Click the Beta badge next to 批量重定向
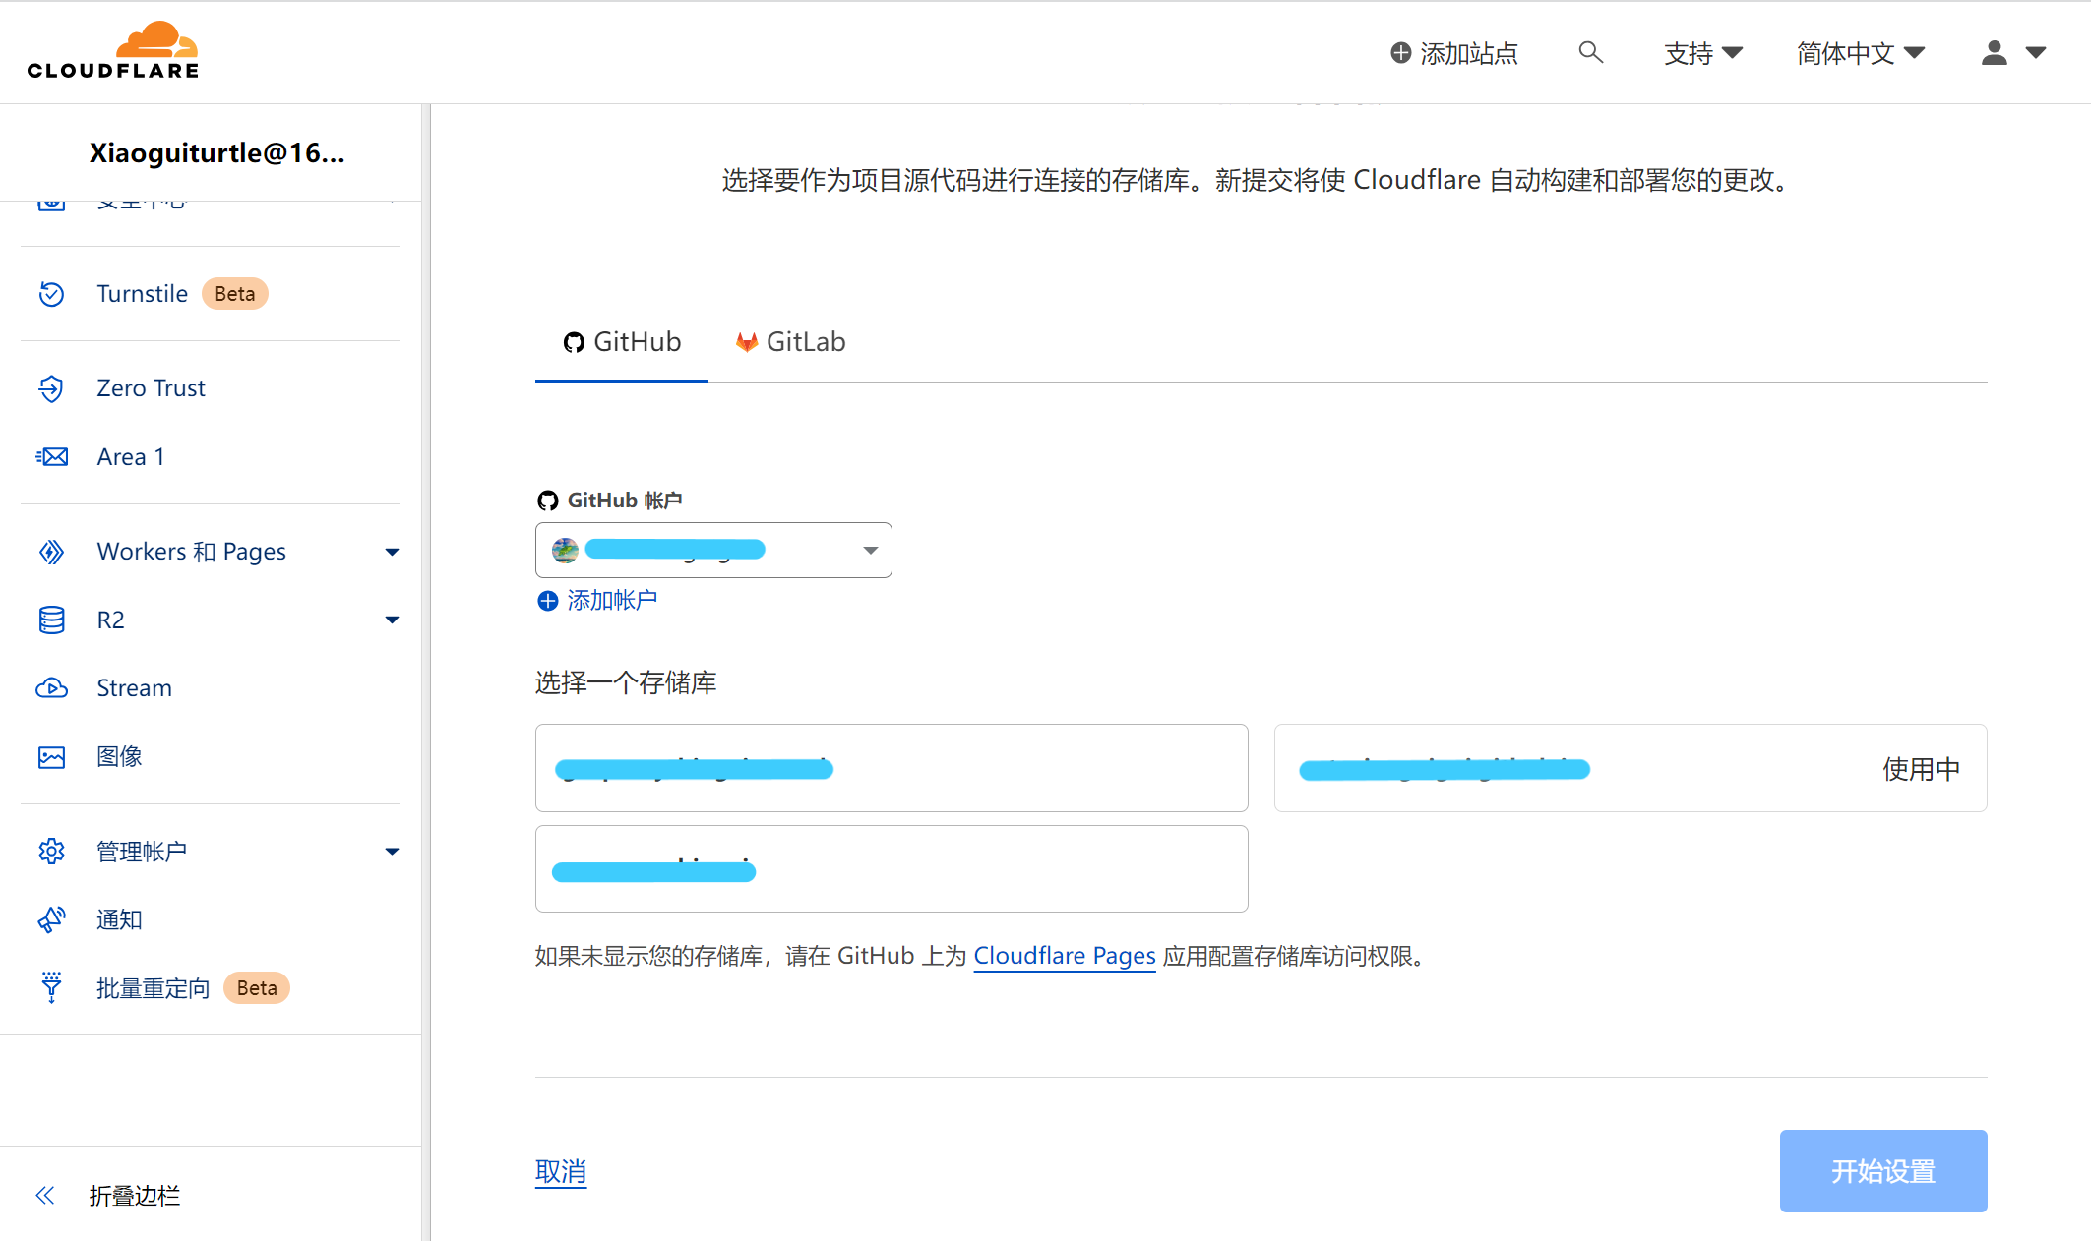Viewport: 2091px width, 1241px height. (x=257, y=988)
